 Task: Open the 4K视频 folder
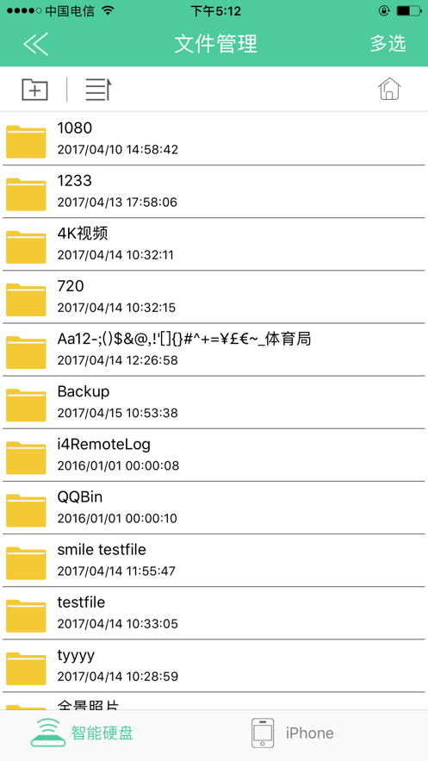coord(214,244)
